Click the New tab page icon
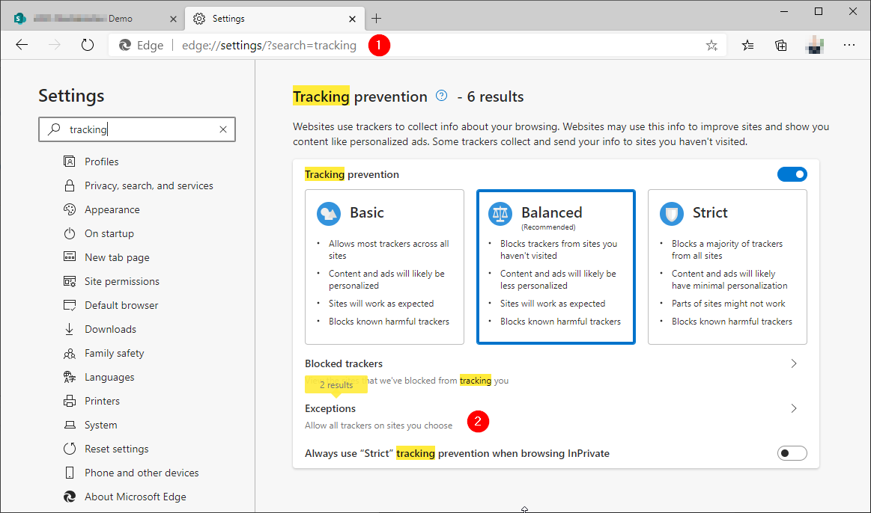The width and height of the screenshot is (871, 513). coord(70,256)
